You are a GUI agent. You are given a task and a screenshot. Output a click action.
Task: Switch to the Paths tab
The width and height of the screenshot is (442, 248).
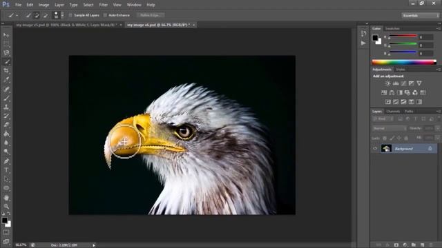click(409, 112)
